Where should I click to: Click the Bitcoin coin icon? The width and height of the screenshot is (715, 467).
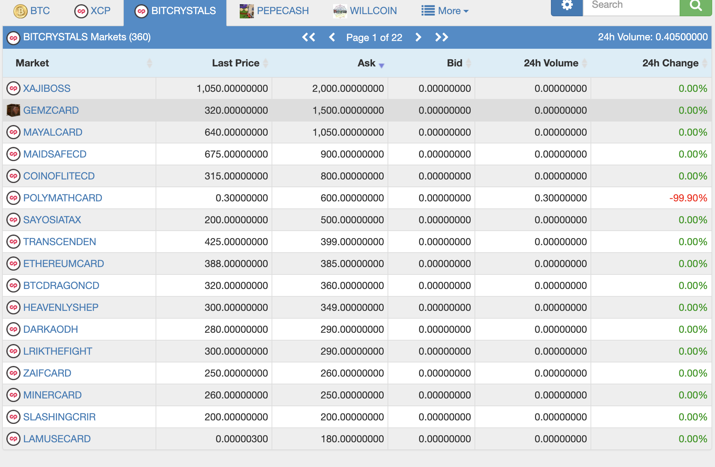(x=21, y=11)
